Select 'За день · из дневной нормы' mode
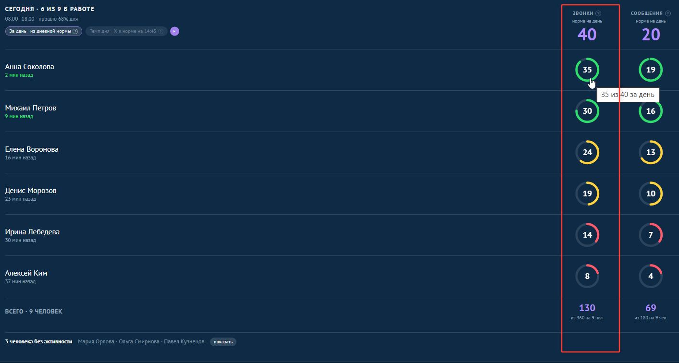The image size is (679, 363). click(44, 31)
